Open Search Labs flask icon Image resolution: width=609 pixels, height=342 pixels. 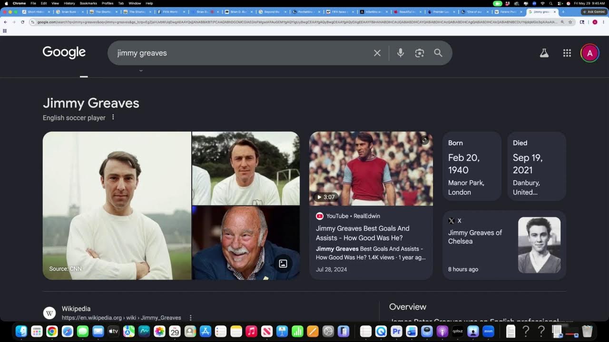(544, 53)
